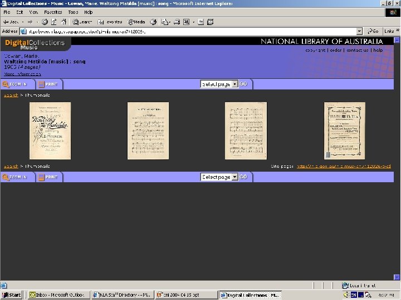Click the volume icon in the system tray
This screenshot has width=401, height=300.
(x=346, y=295)
